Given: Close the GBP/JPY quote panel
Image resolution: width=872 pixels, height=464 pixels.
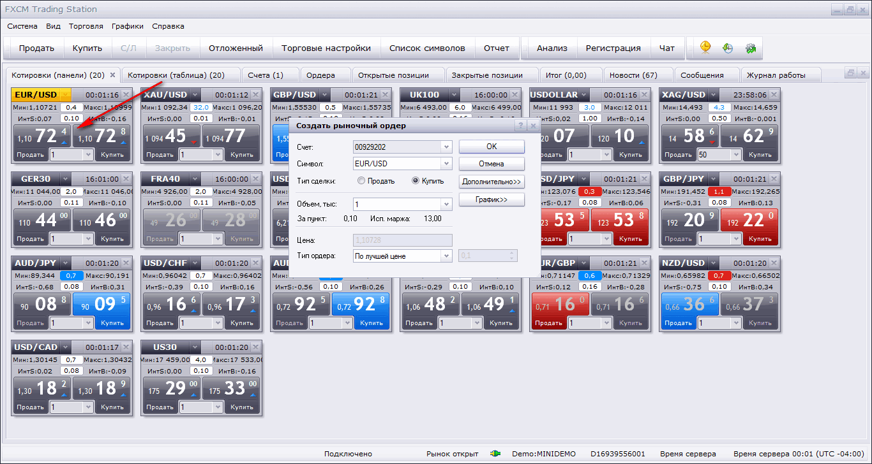Looking at the screenshot, I should pos(774,179).
